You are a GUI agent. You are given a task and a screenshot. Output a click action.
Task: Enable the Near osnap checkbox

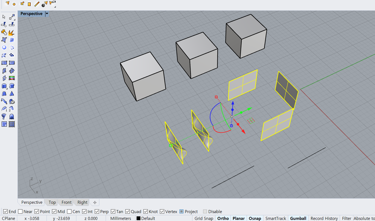click(x=20, y=211)
